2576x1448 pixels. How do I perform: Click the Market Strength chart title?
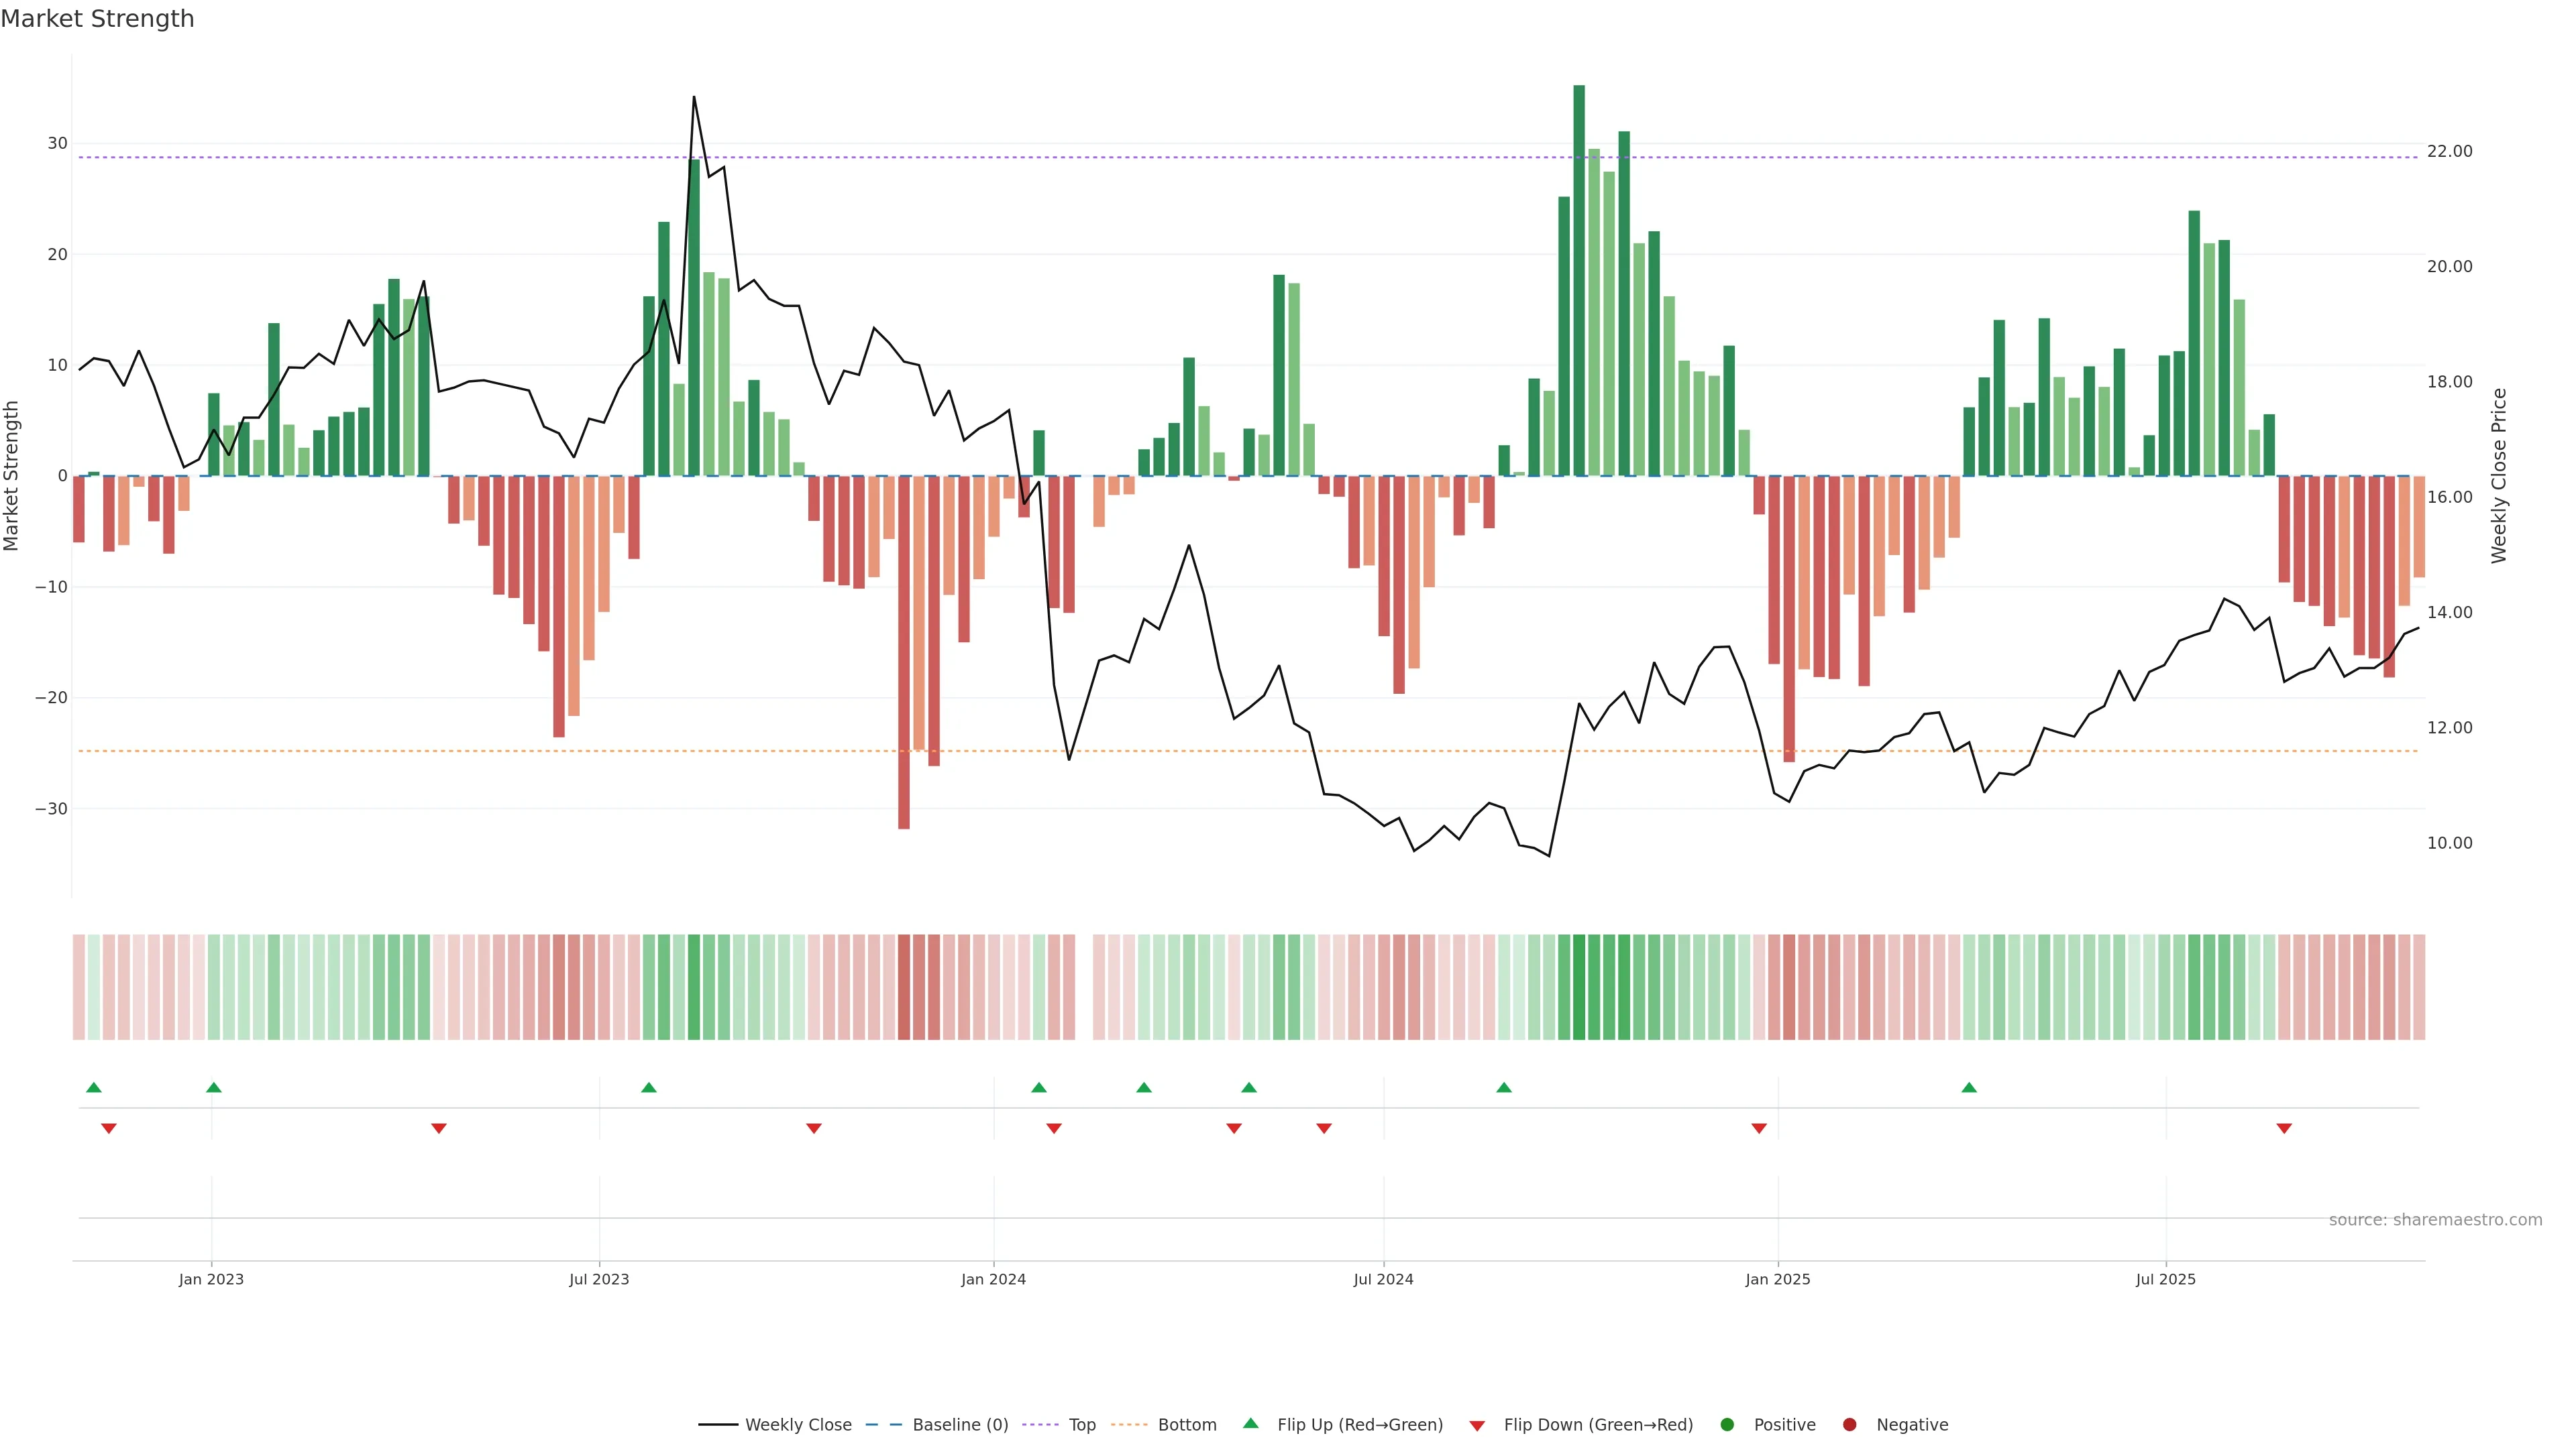pos(98,19)
